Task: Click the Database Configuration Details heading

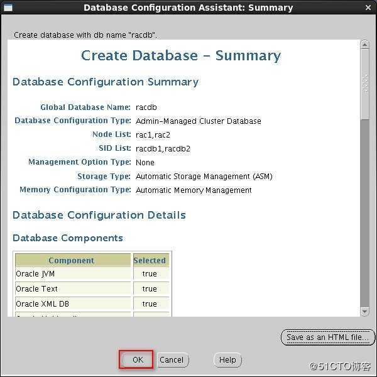Action: click(99, 215)
